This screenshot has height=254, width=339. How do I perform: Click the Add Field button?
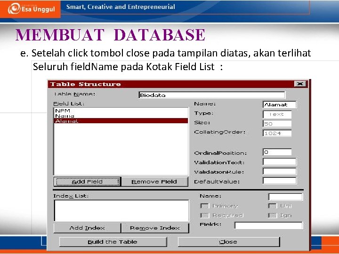point(88,182)
